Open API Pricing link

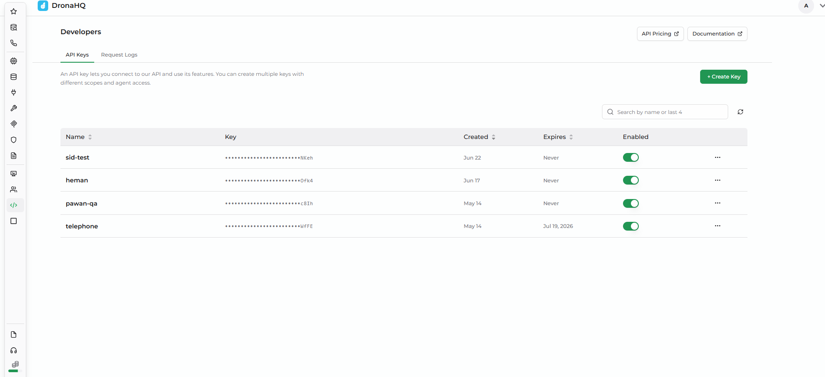(660, 34)
